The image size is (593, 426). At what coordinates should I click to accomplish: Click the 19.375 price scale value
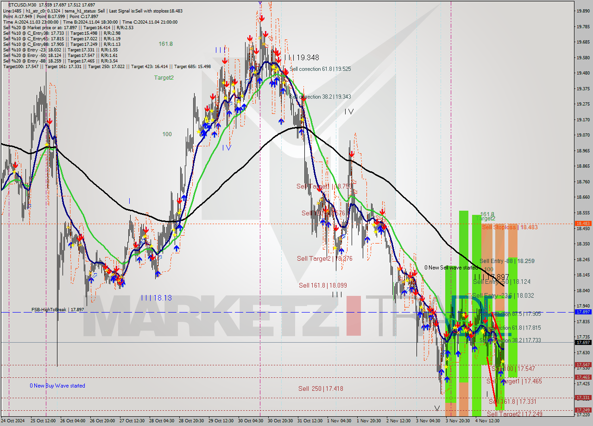pyautogui.click(x=582, y=88)
